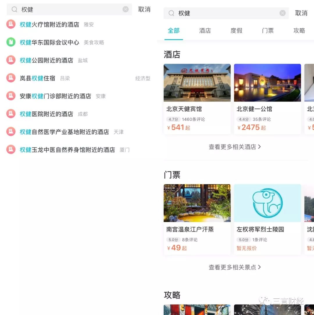Select suggestion 权健医院附近的酒店

click(x=47, y=114)
